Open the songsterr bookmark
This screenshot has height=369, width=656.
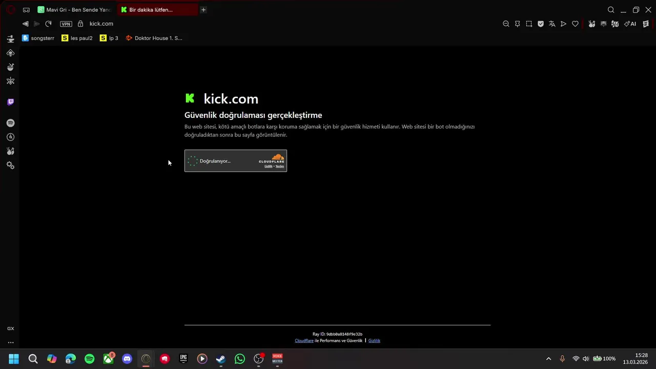click(x=38, y=38)
